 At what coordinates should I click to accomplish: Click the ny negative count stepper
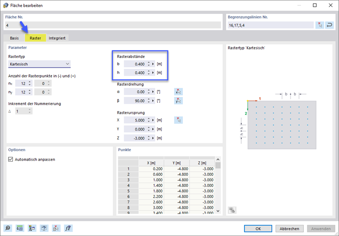29,92
